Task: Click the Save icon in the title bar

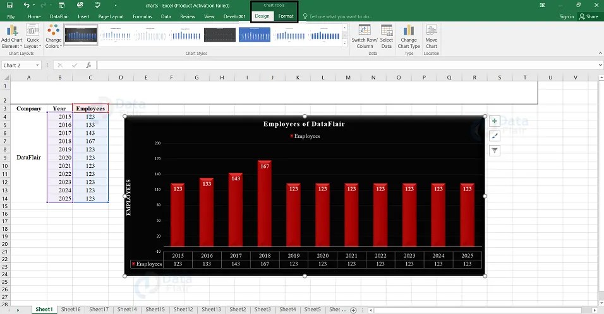Action: point(9,5)
